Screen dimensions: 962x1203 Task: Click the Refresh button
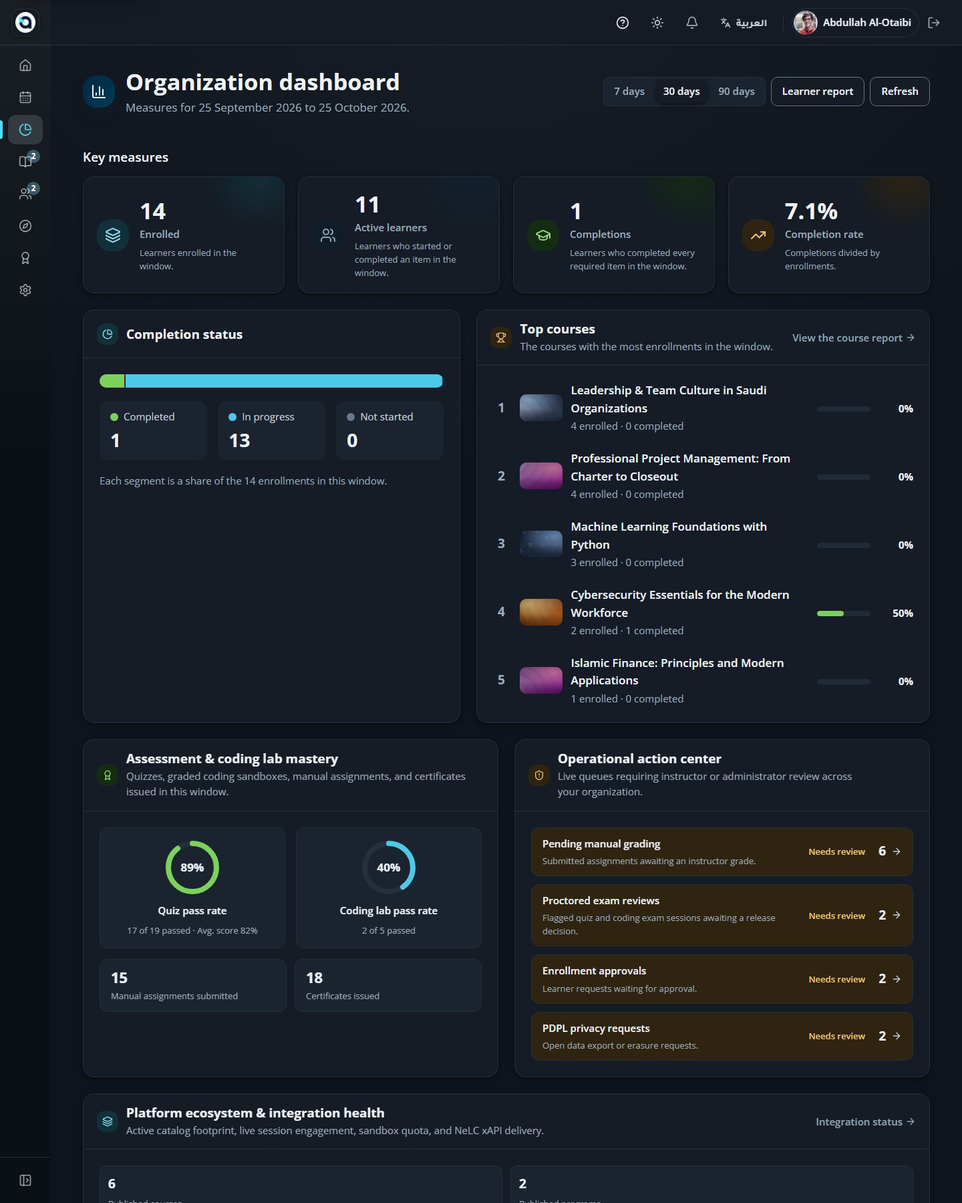900,92
